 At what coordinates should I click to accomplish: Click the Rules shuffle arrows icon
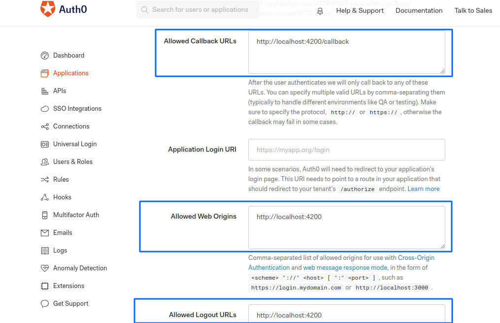point(45,180)
